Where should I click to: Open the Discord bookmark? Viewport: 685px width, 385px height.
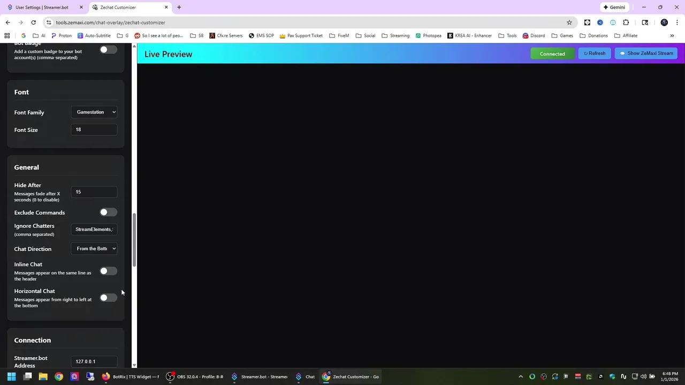(534, 36)
